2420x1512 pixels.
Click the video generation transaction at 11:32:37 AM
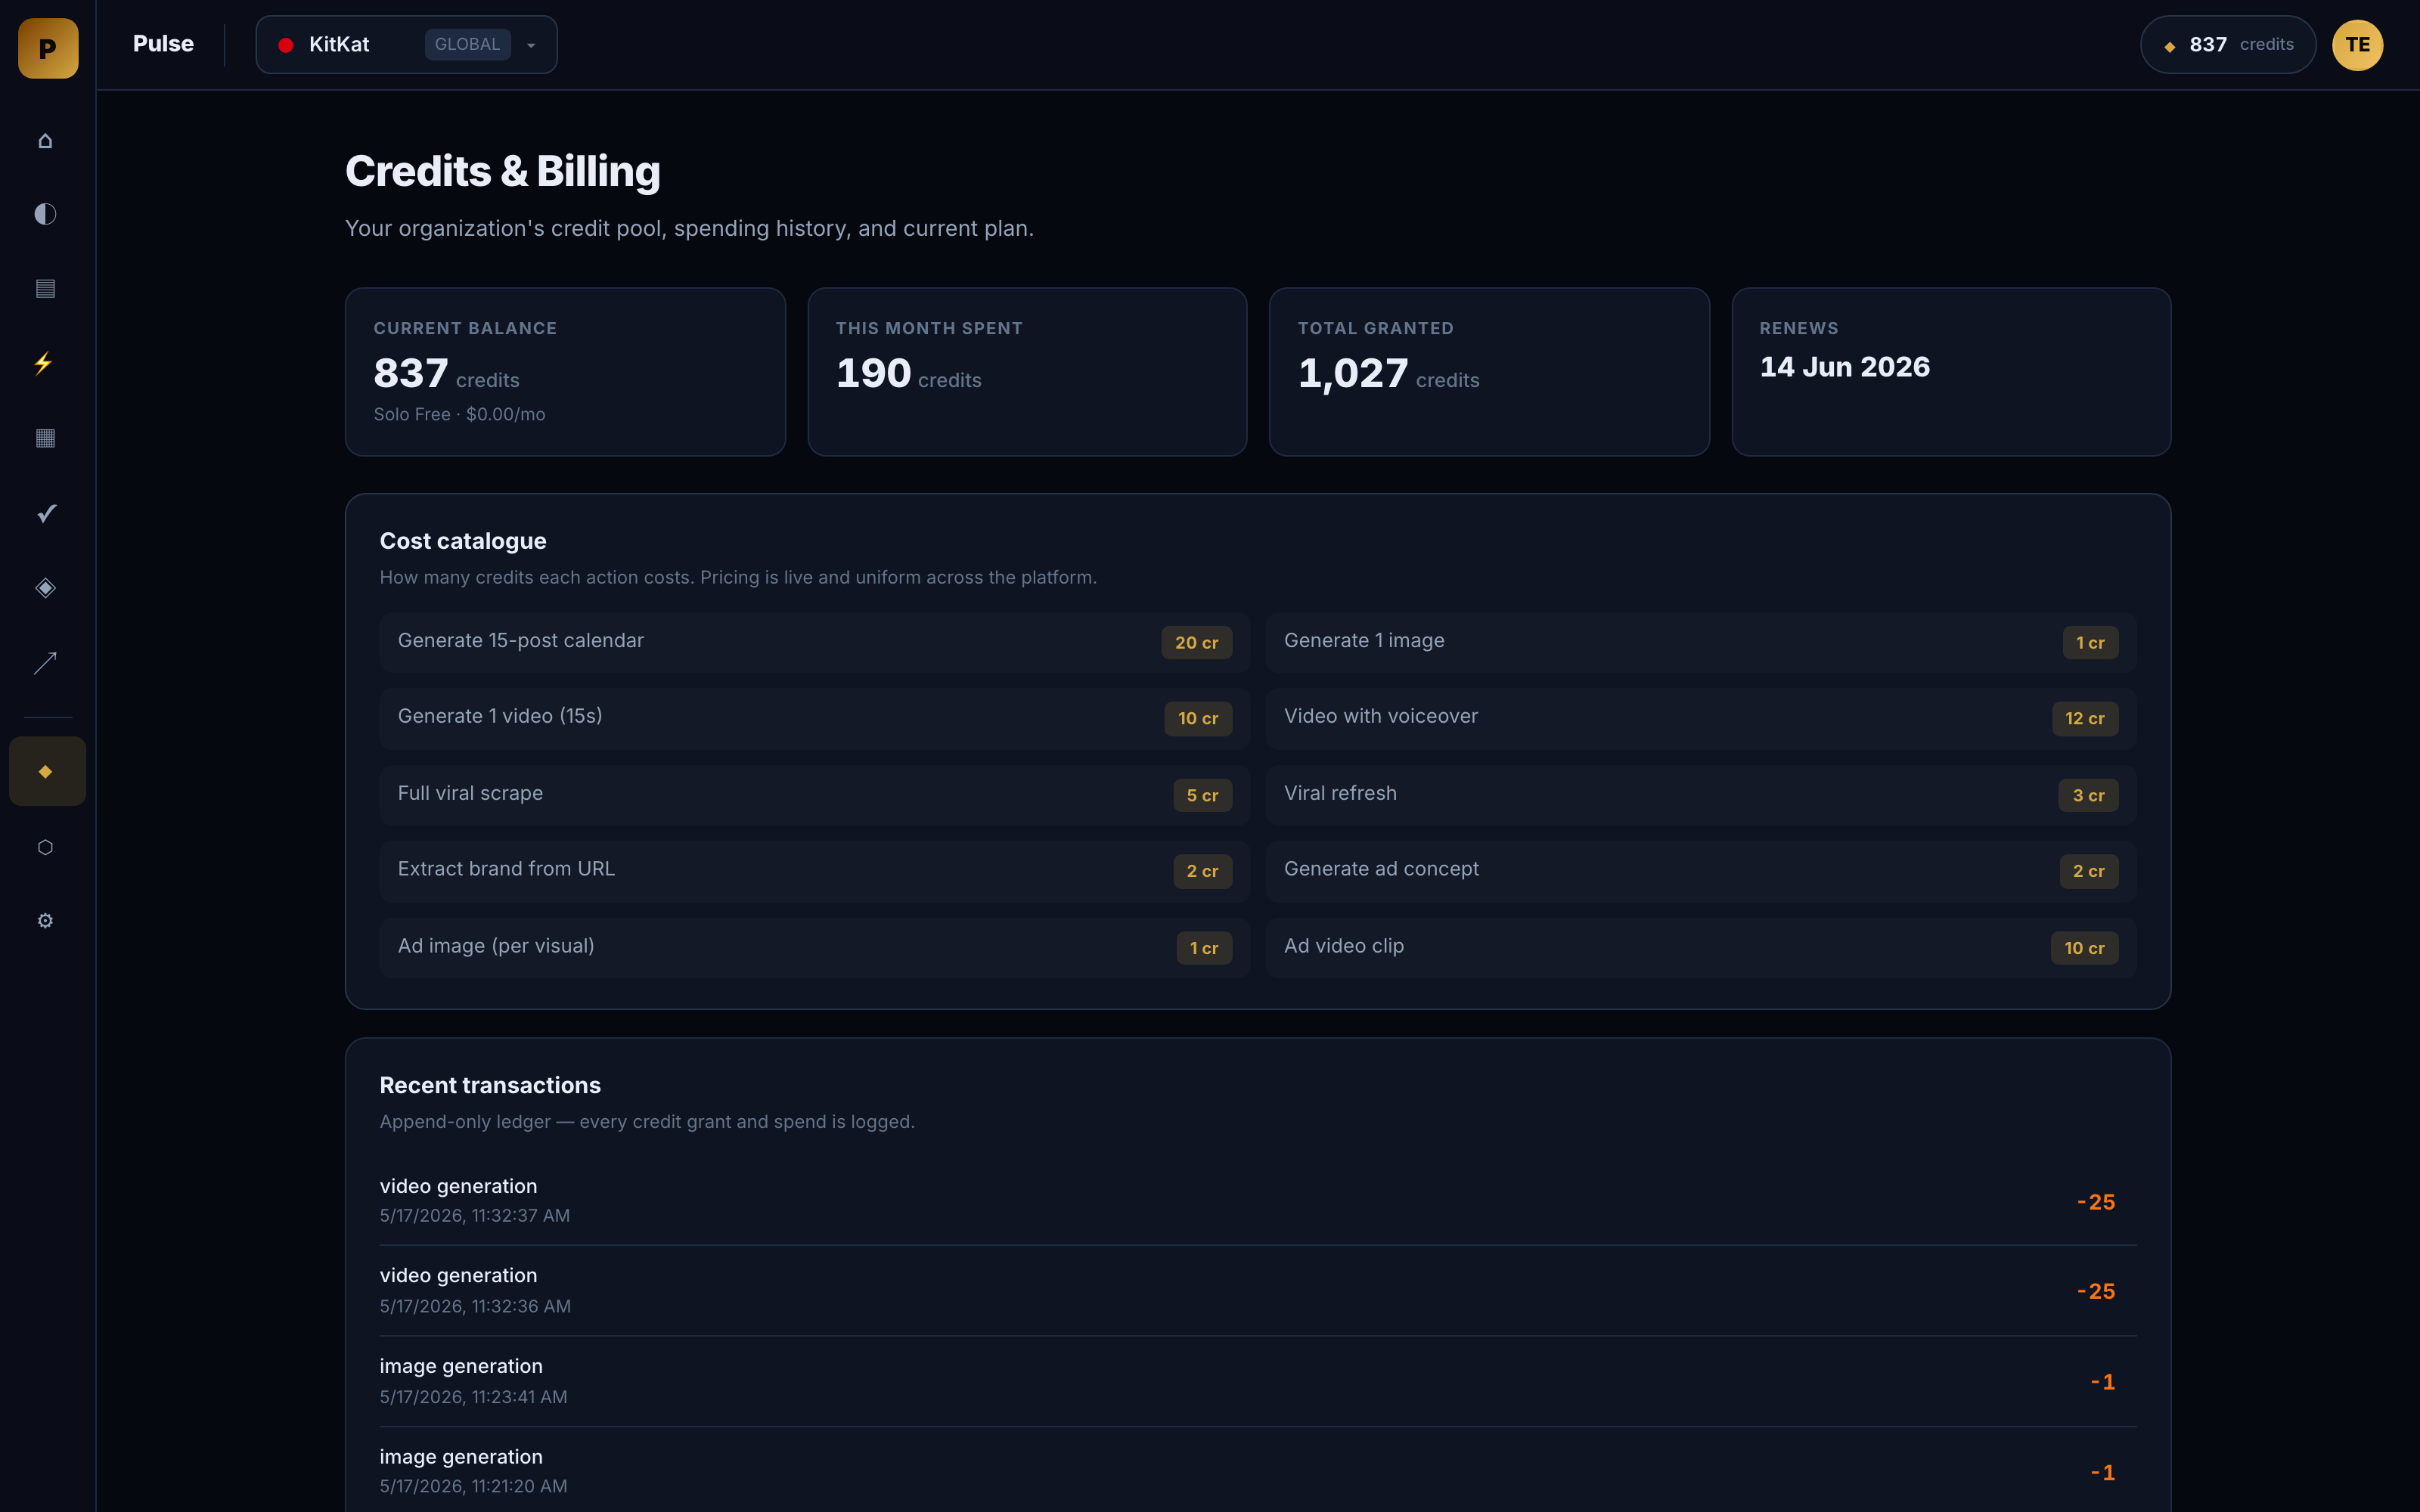[1258, 1201]
